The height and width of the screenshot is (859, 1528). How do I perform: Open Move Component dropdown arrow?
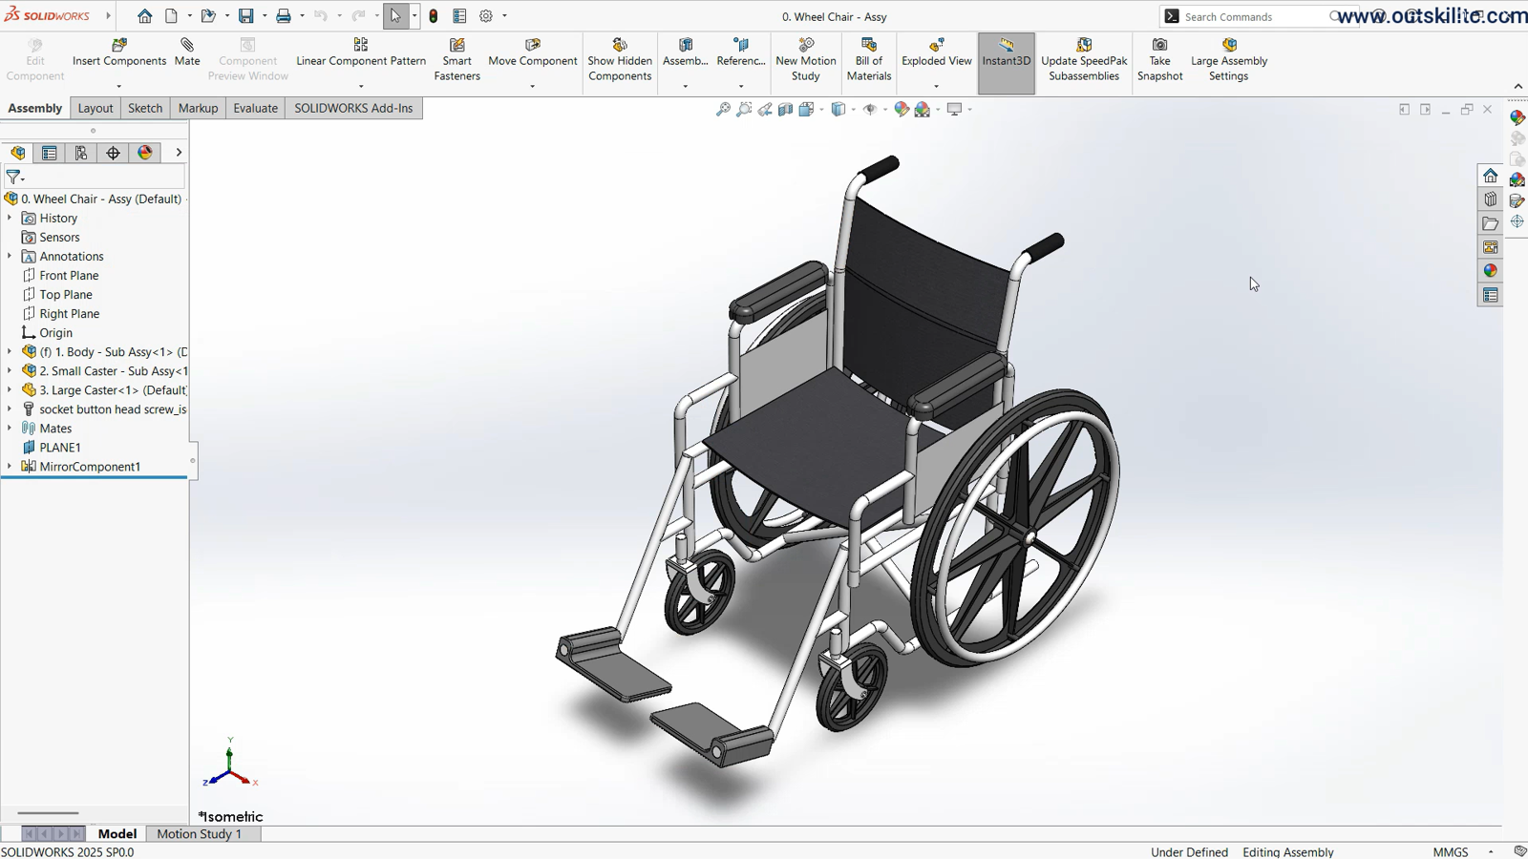click(532, 86)
